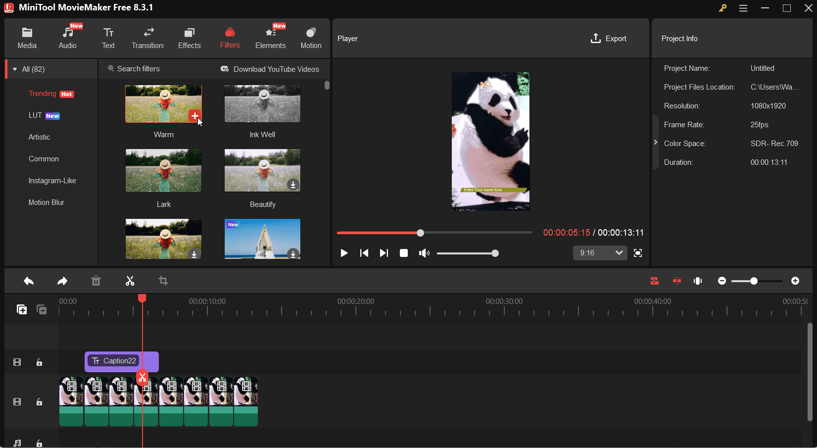Click the zoom timeline to fit icon
The width and height of the screenshot is (817, 448).
pyautogui.click(x=698, y=281)
